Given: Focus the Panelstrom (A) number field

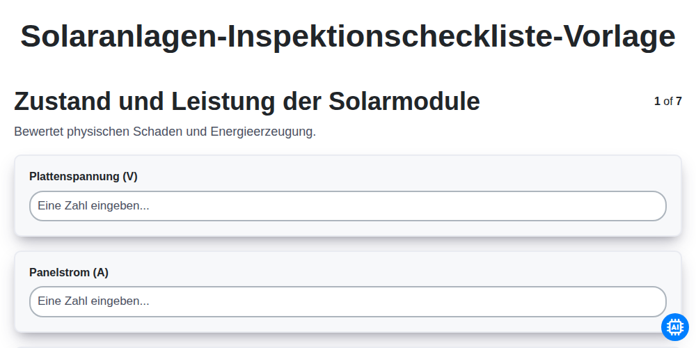Looking at the screenshot, I should click(347, 302).
